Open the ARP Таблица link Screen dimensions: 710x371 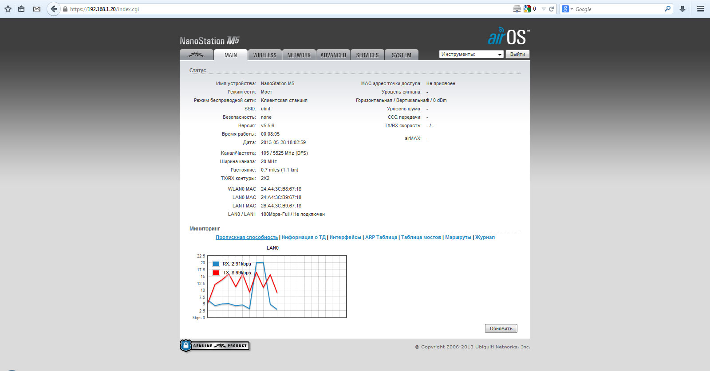tap(381, 238)
